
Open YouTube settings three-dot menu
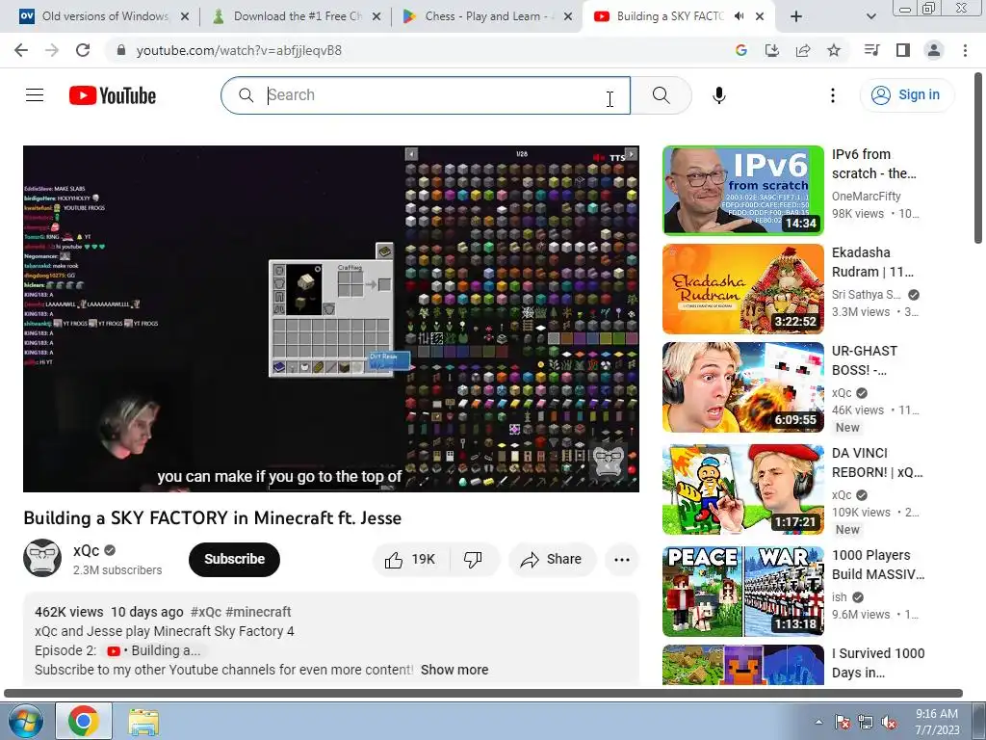[833, 95]
